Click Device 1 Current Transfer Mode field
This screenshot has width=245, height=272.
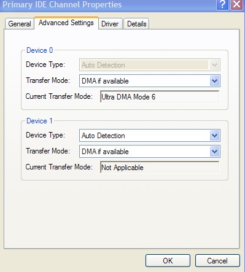(160, 168)
